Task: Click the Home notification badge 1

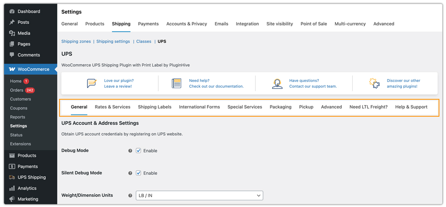Action: [x=26, y=81]
